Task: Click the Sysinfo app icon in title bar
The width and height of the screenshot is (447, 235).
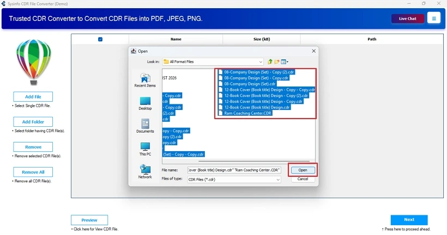Action: 3,4
